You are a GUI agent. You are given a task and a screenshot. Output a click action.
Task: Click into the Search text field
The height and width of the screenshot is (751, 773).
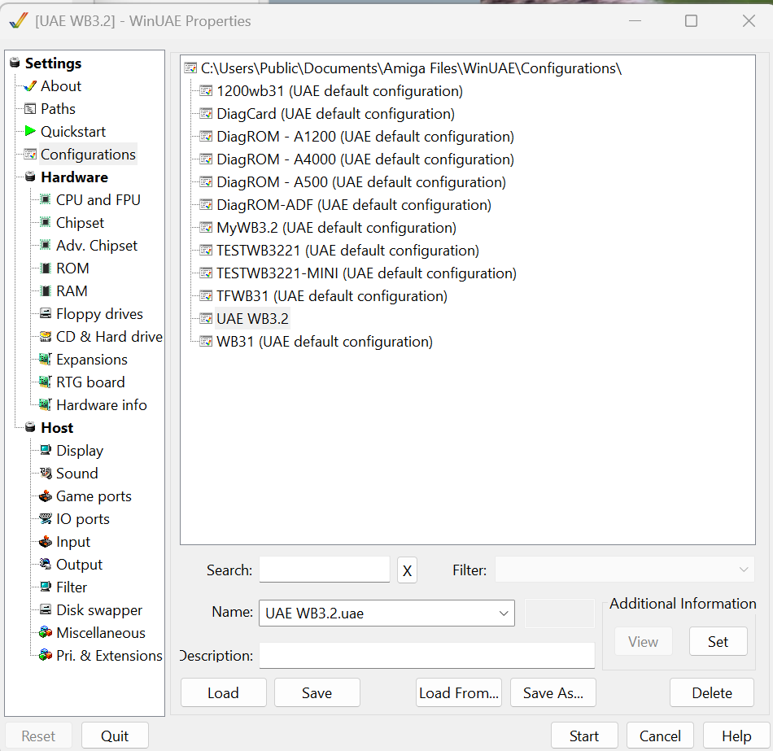tap(324, 570)
